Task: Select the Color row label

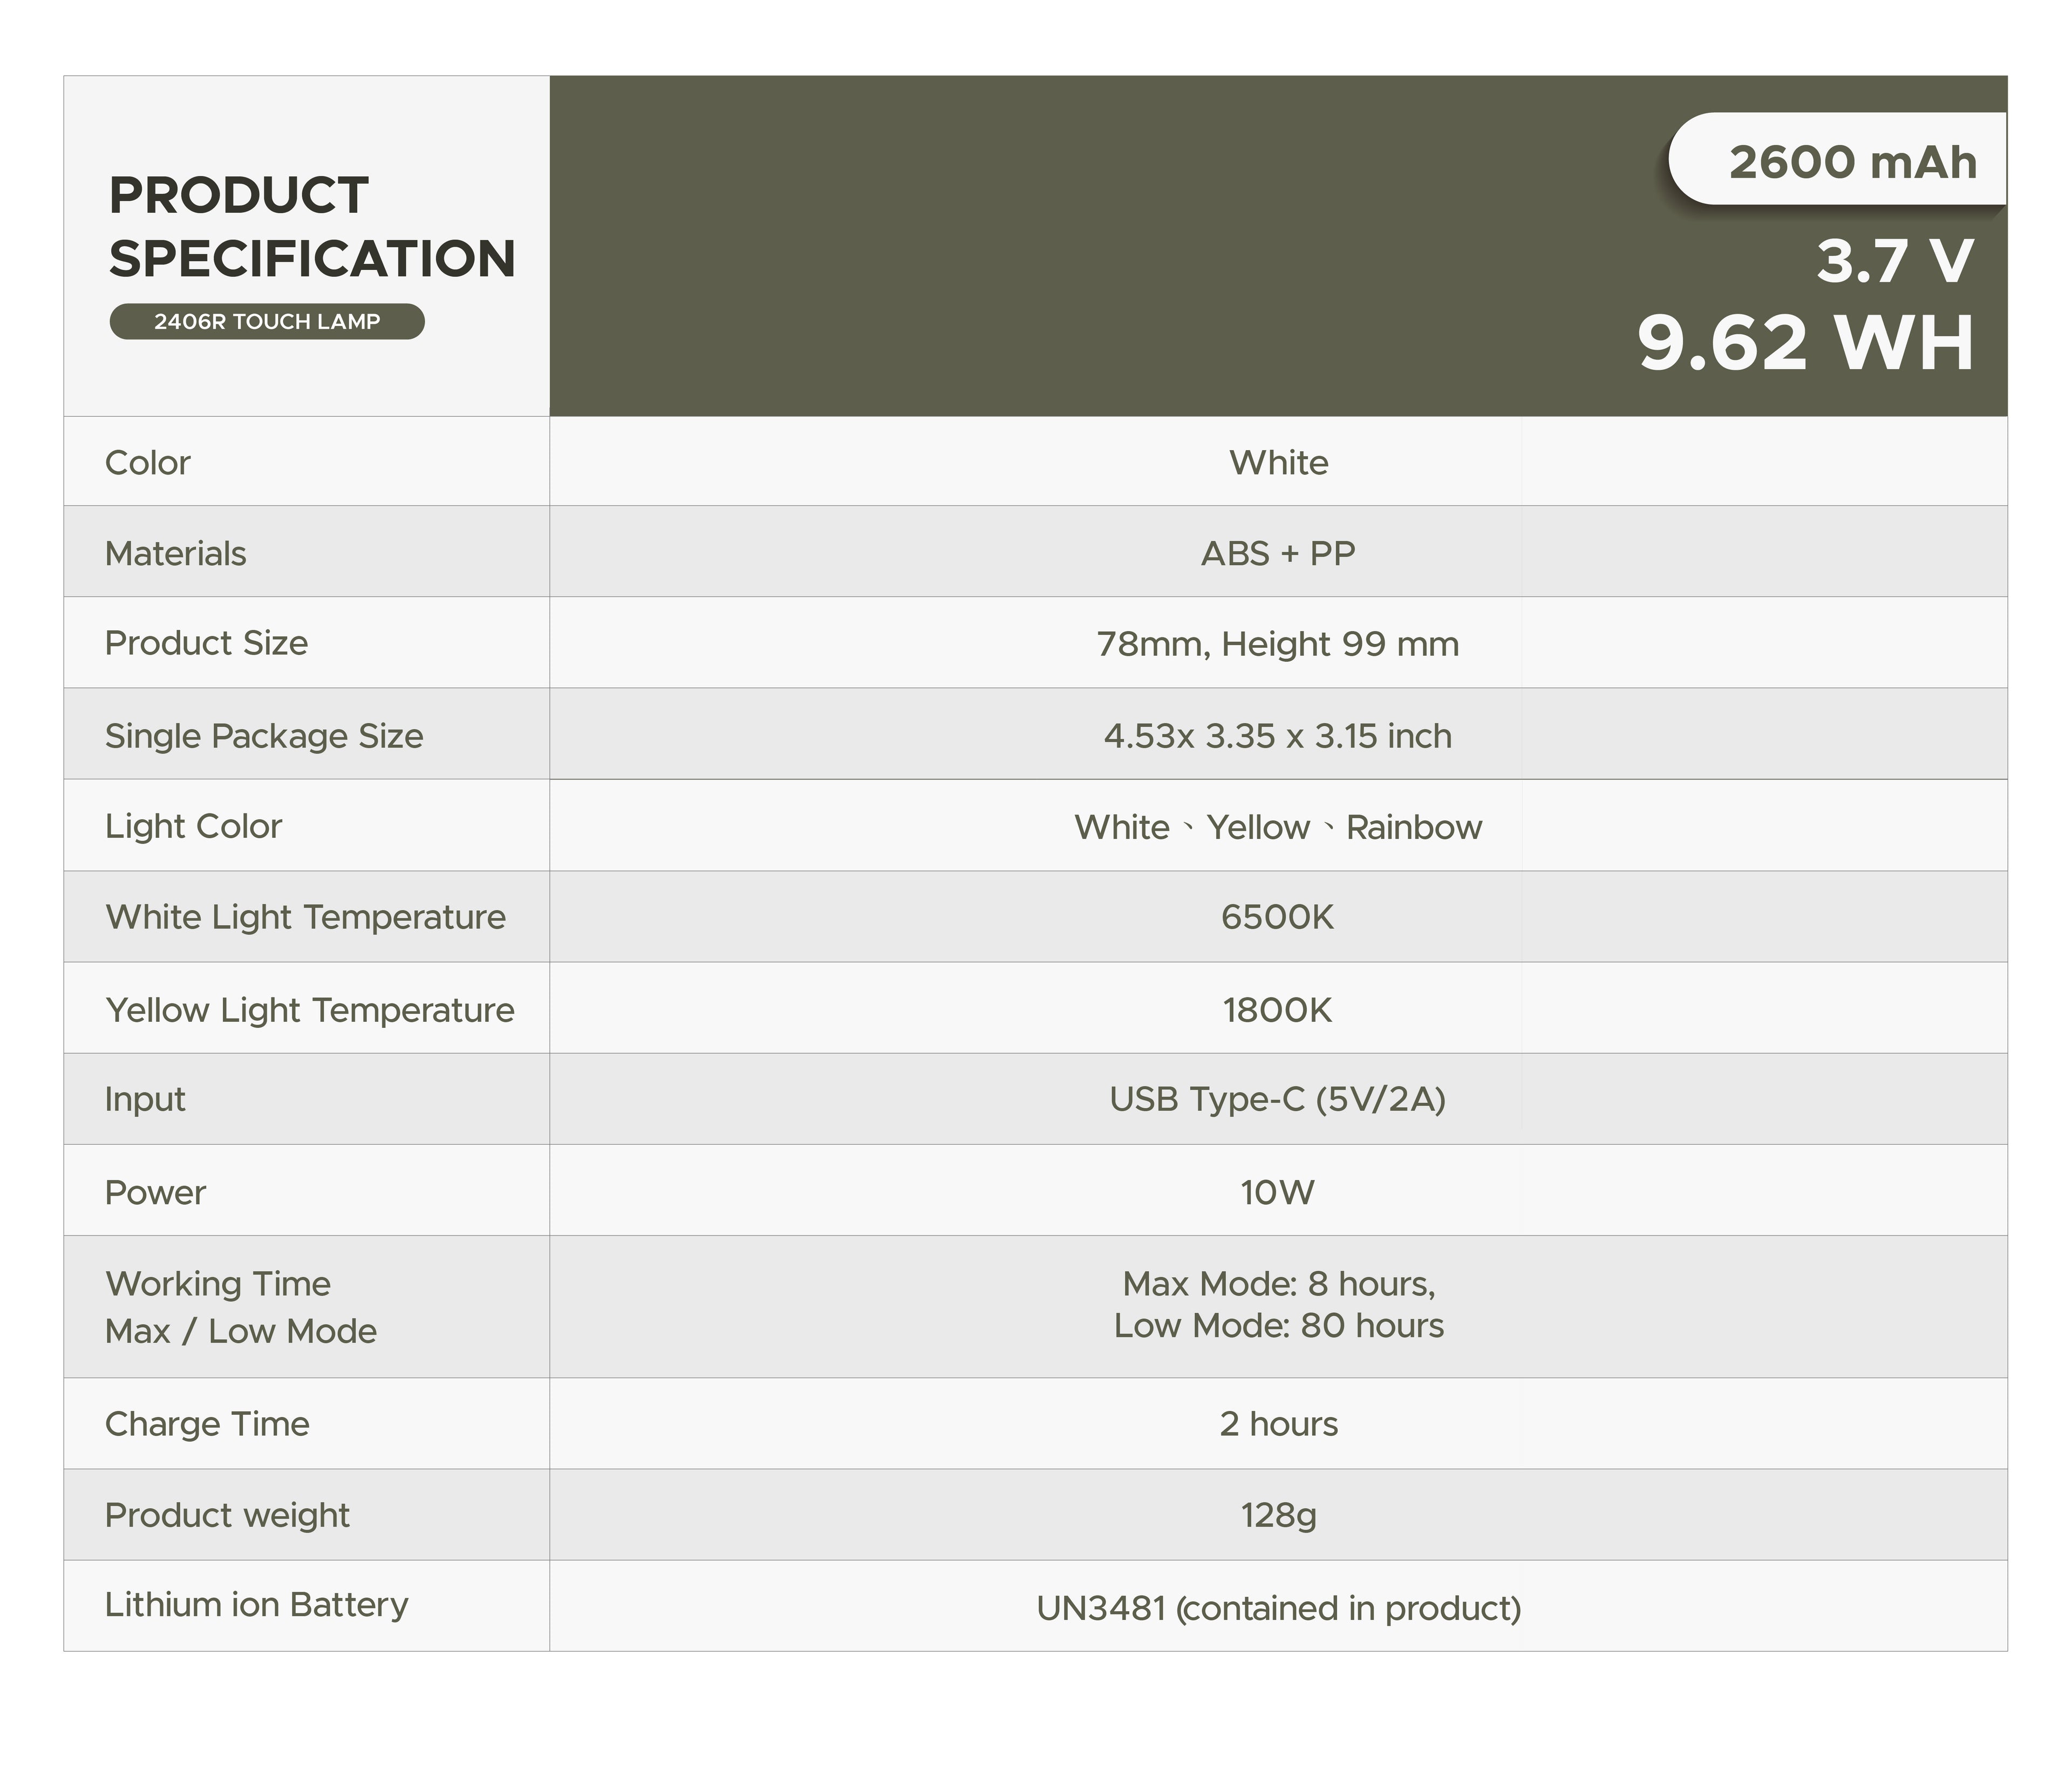Action: pos(148,462)
